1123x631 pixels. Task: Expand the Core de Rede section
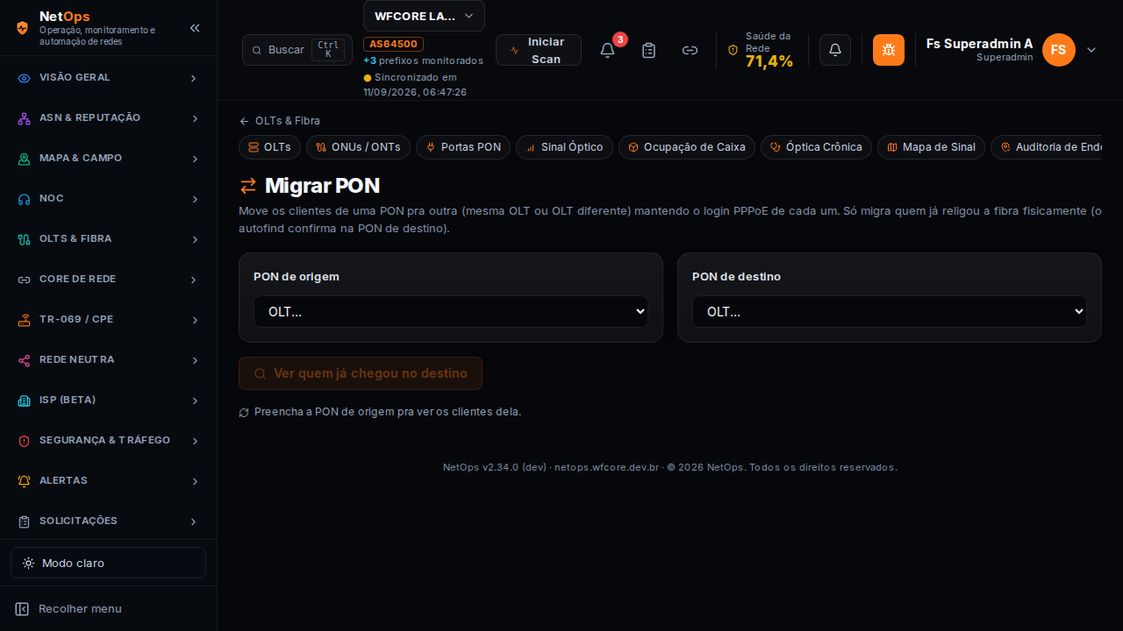pos(108,280)
